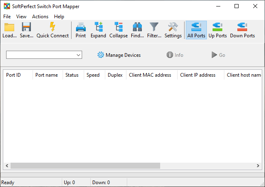Sort by Port name column header
This screenshot has width=265, height=187.
tap(48, 75)
